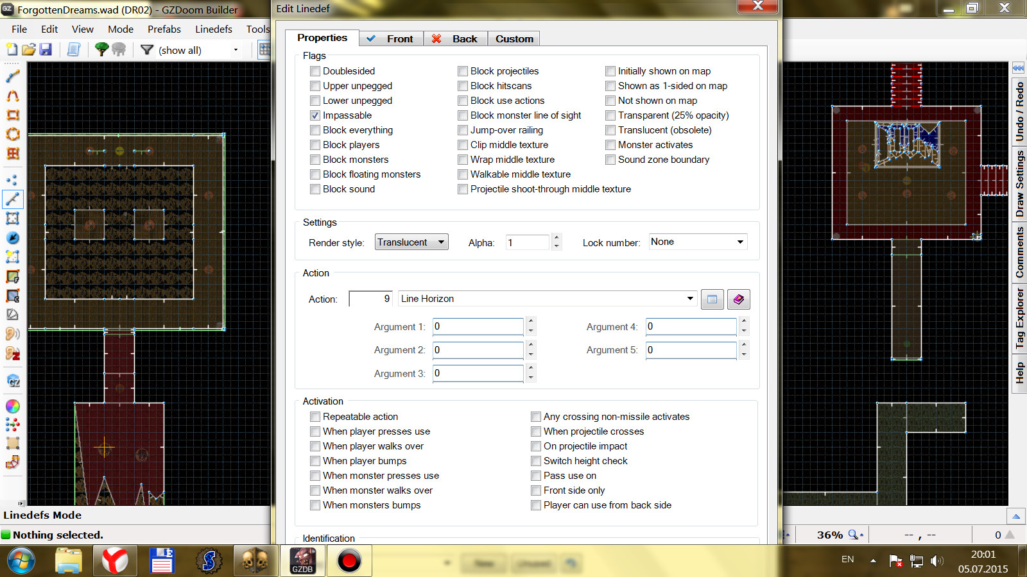Click the purple eraser reset action icon

pyautogui.click(x=738, y=299)
